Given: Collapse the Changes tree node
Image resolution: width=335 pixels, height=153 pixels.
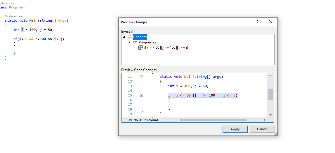Looking at the screenshot, I should pyautogui.click(x=124, y=37).
